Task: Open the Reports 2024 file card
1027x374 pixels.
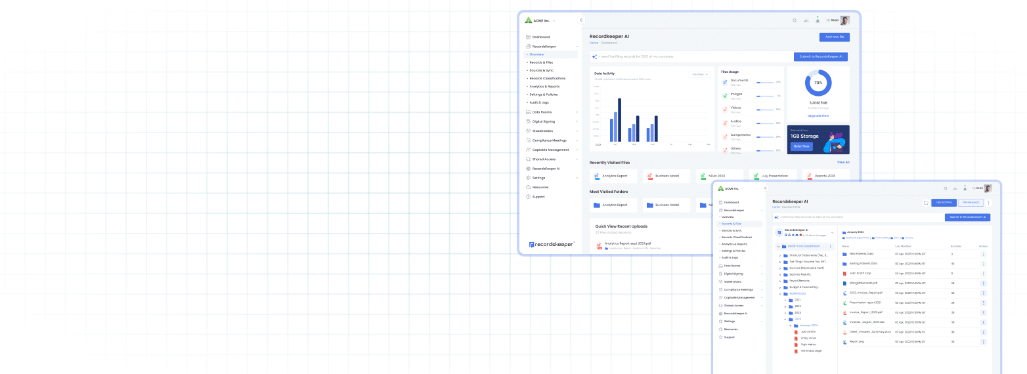Action: tap(826, 176)
